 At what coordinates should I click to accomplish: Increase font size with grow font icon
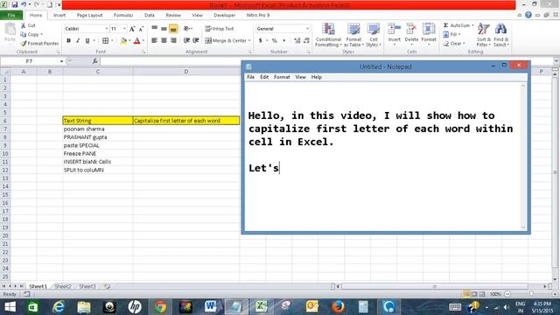click(x=132, y=29)
